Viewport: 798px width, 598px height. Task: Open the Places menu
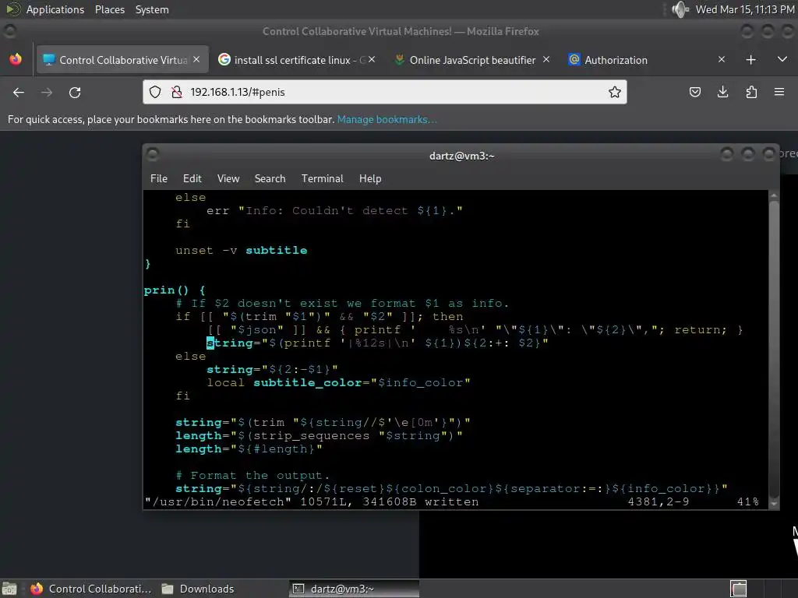[x=110, y=9]
